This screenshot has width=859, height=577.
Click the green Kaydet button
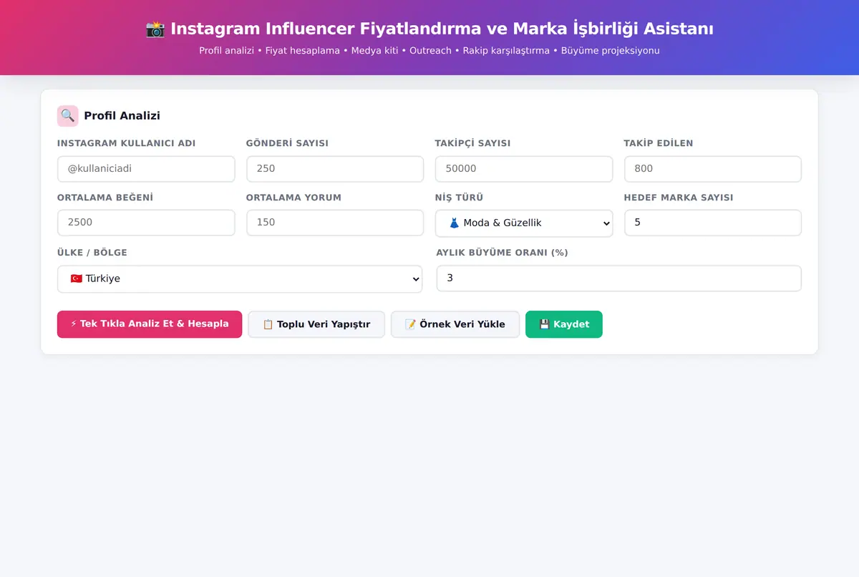(564, 324)
